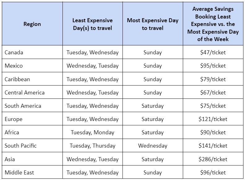The image size is (245, 180).
Task: Click the Canada region cell
Action: [x=14, y=52]
